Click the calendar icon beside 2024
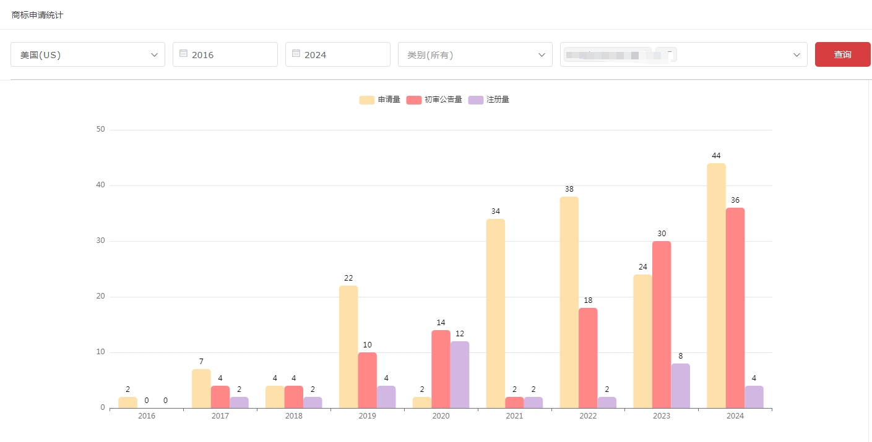The image size is (872, 442). point(296,54)
